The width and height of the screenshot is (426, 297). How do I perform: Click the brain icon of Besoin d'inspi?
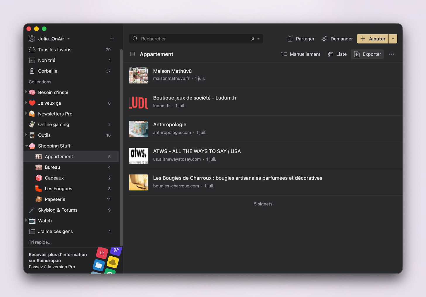point(32,92)
